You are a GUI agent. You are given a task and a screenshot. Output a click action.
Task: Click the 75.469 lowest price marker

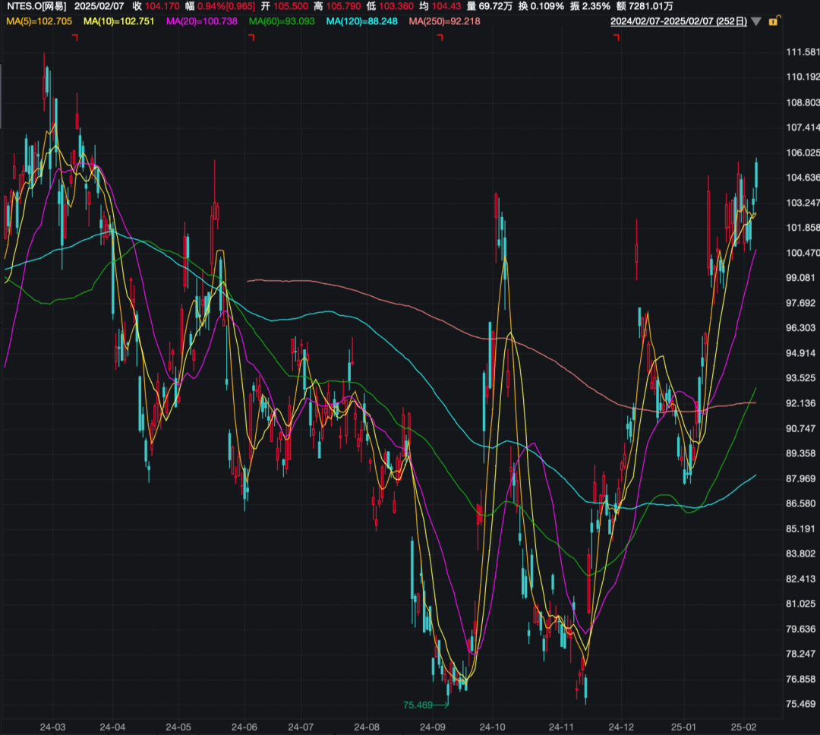tap(418, 705)
